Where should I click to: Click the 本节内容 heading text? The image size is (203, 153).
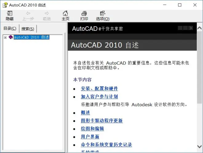point(82,80)
